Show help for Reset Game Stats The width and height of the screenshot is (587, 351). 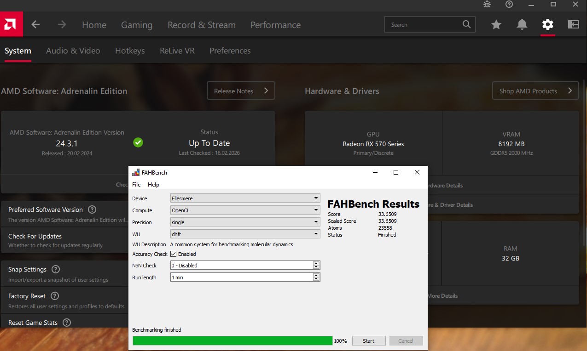67,323
